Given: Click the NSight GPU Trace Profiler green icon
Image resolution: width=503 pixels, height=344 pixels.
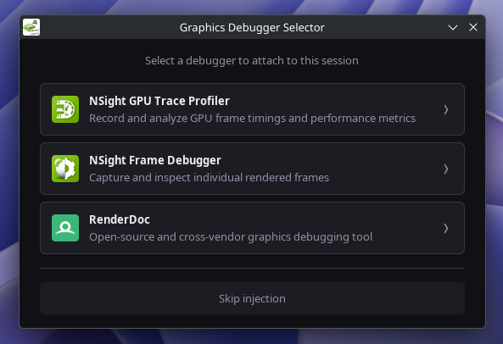Looking at the screenshot, I should [65, 109].
